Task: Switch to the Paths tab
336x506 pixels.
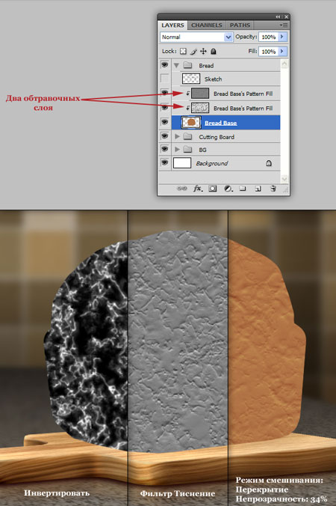Action: click(x=240, y=25)
